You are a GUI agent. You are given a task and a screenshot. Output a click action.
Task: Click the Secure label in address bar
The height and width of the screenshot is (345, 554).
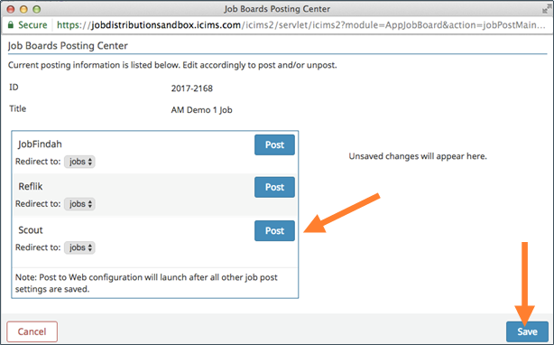point(32,24)
